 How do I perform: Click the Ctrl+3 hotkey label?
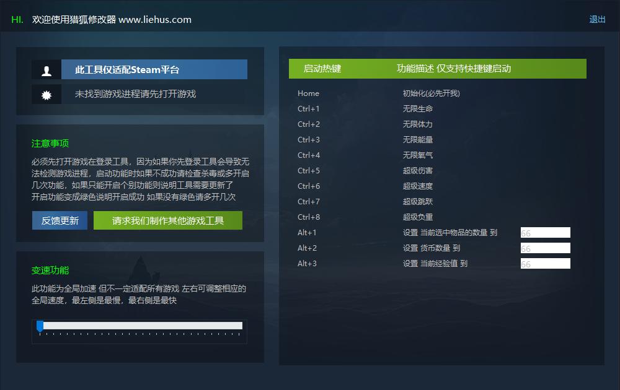click(x=309, y=140)
